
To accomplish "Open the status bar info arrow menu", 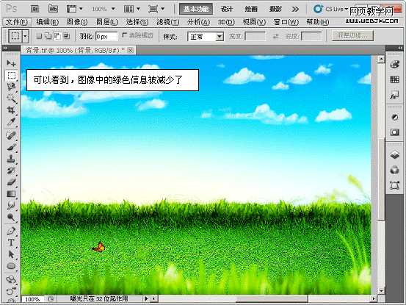I will pyautogui.click(x=146, y=299).
